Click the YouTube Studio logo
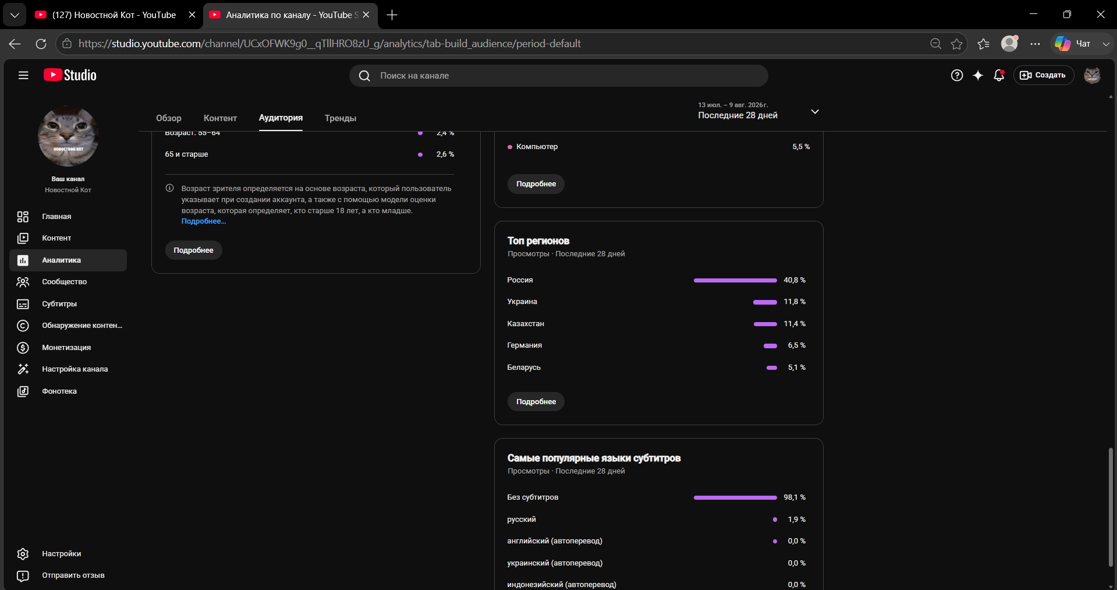1117x590 pixels. pyautogui.click(x=70, y=75)
